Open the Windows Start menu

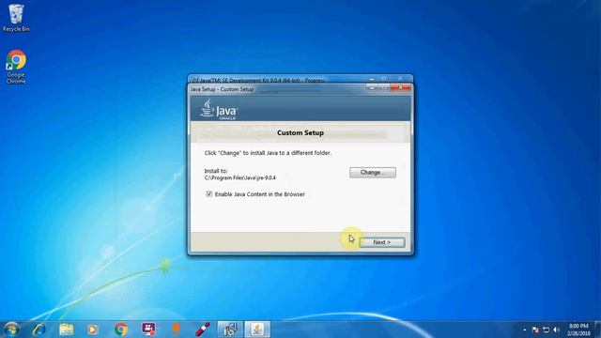[11, 330]
